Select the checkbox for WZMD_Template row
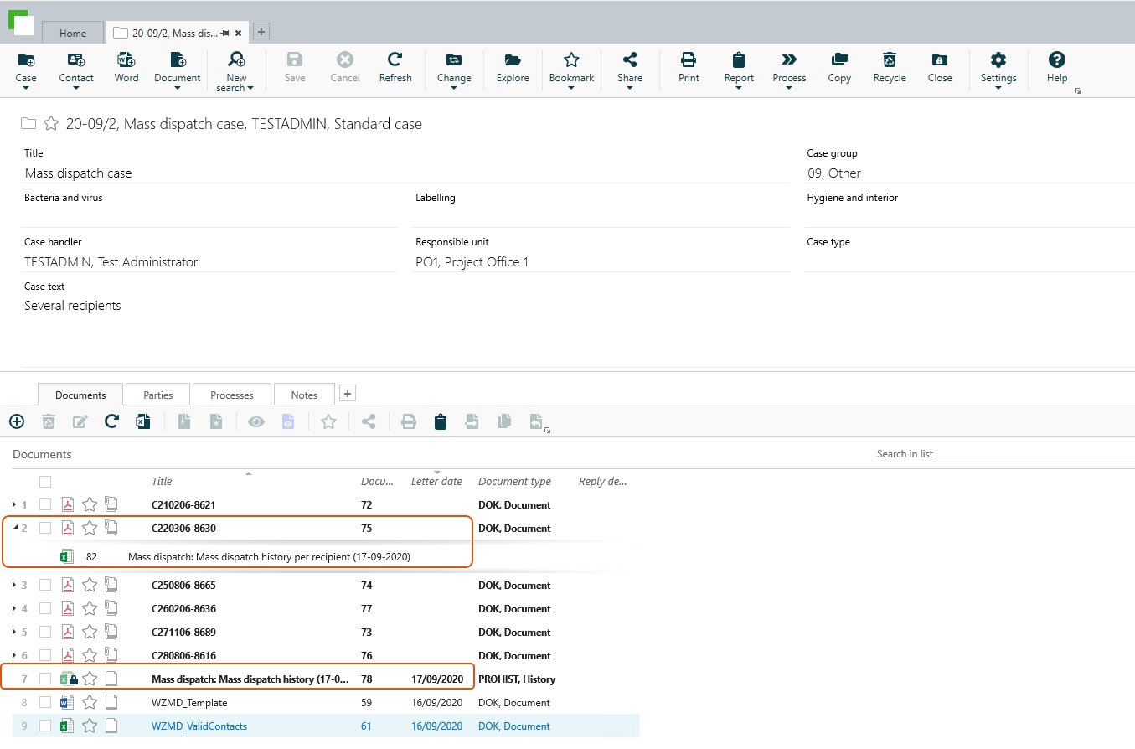The height and width of the screenshot is (749, 1135). click(45, 702)
